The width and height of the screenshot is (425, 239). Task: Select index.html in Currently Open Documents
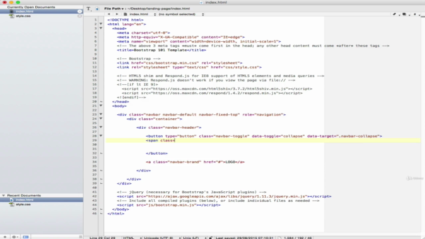(x=41, y=11)
